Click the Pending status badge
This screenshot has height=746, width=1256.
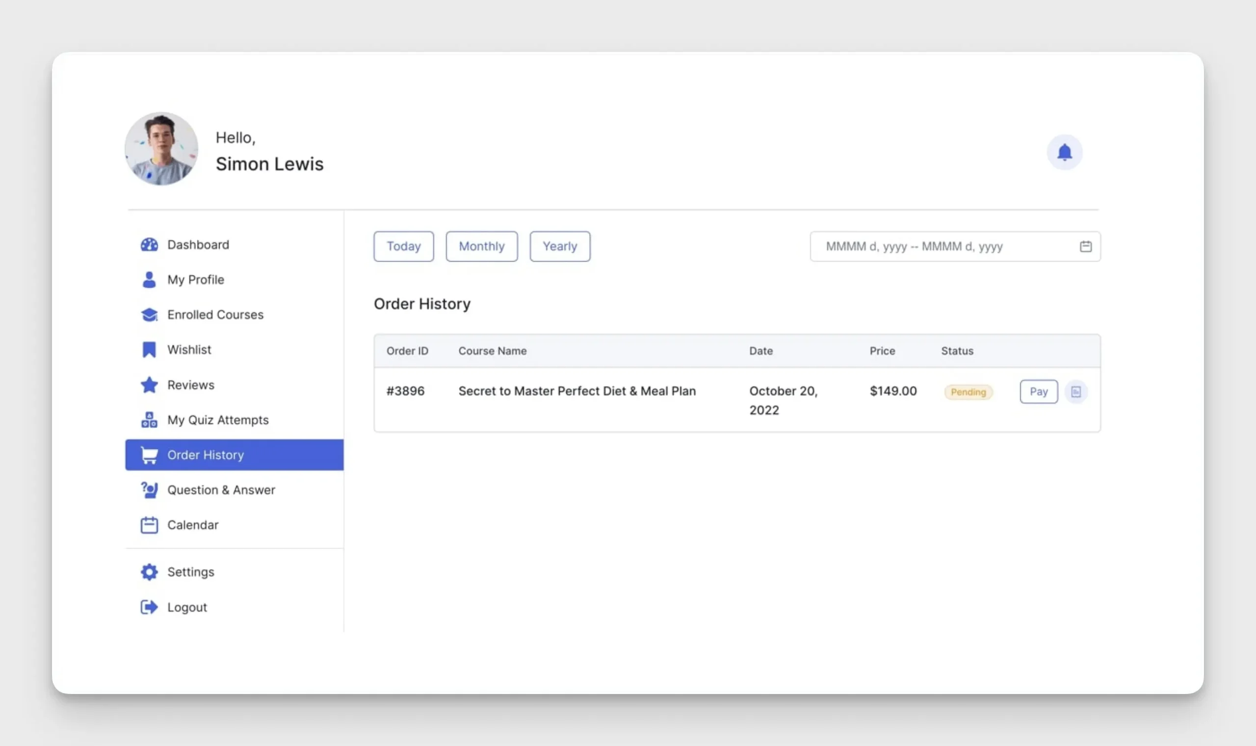(968, 392)
